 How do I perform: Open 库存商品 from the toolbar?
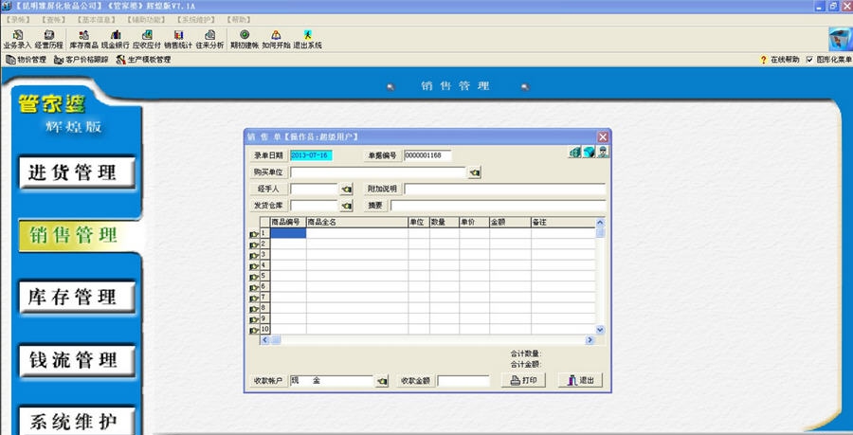(83, 39)
